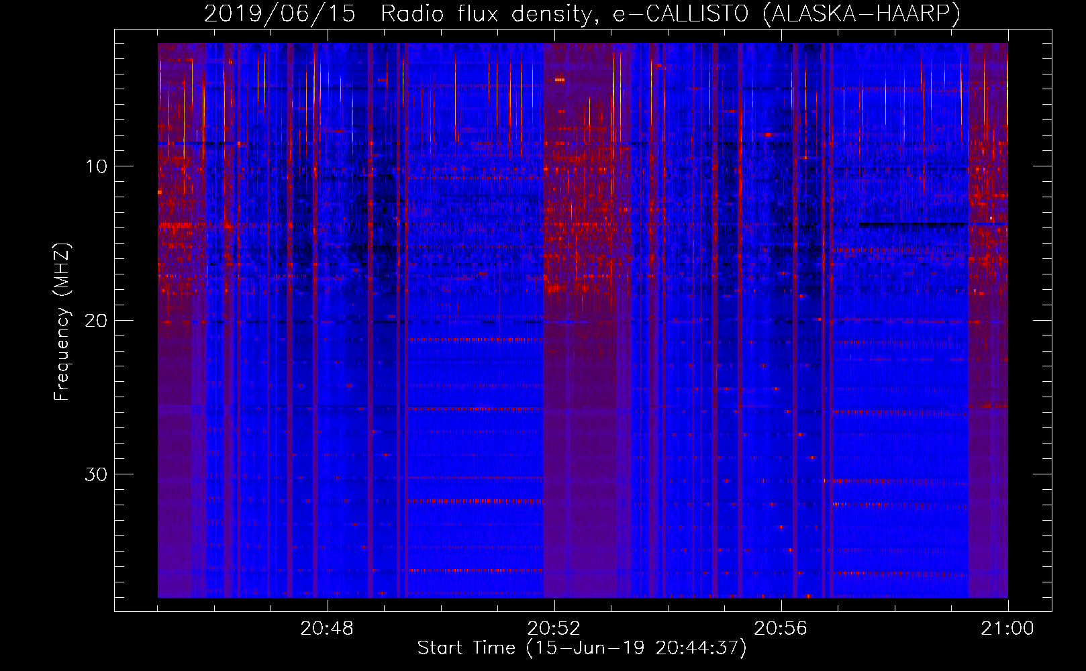Click the frequency tick label '30'
The width and height of the screenshot is (1086, 671).
pos(96,474)
